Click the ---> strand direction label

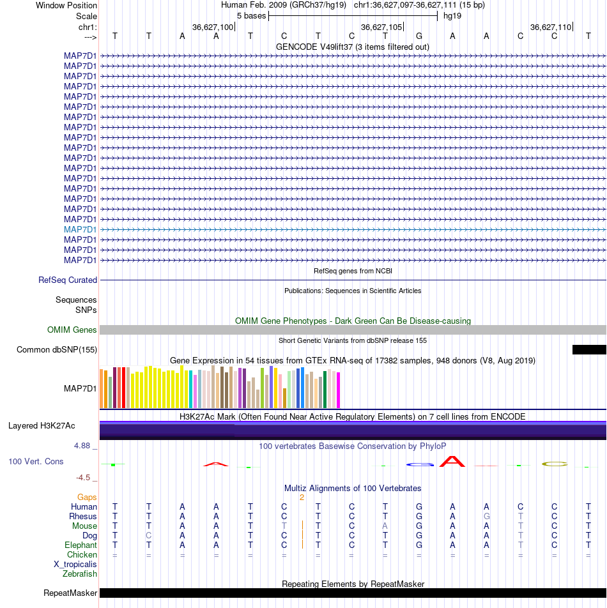90,37
